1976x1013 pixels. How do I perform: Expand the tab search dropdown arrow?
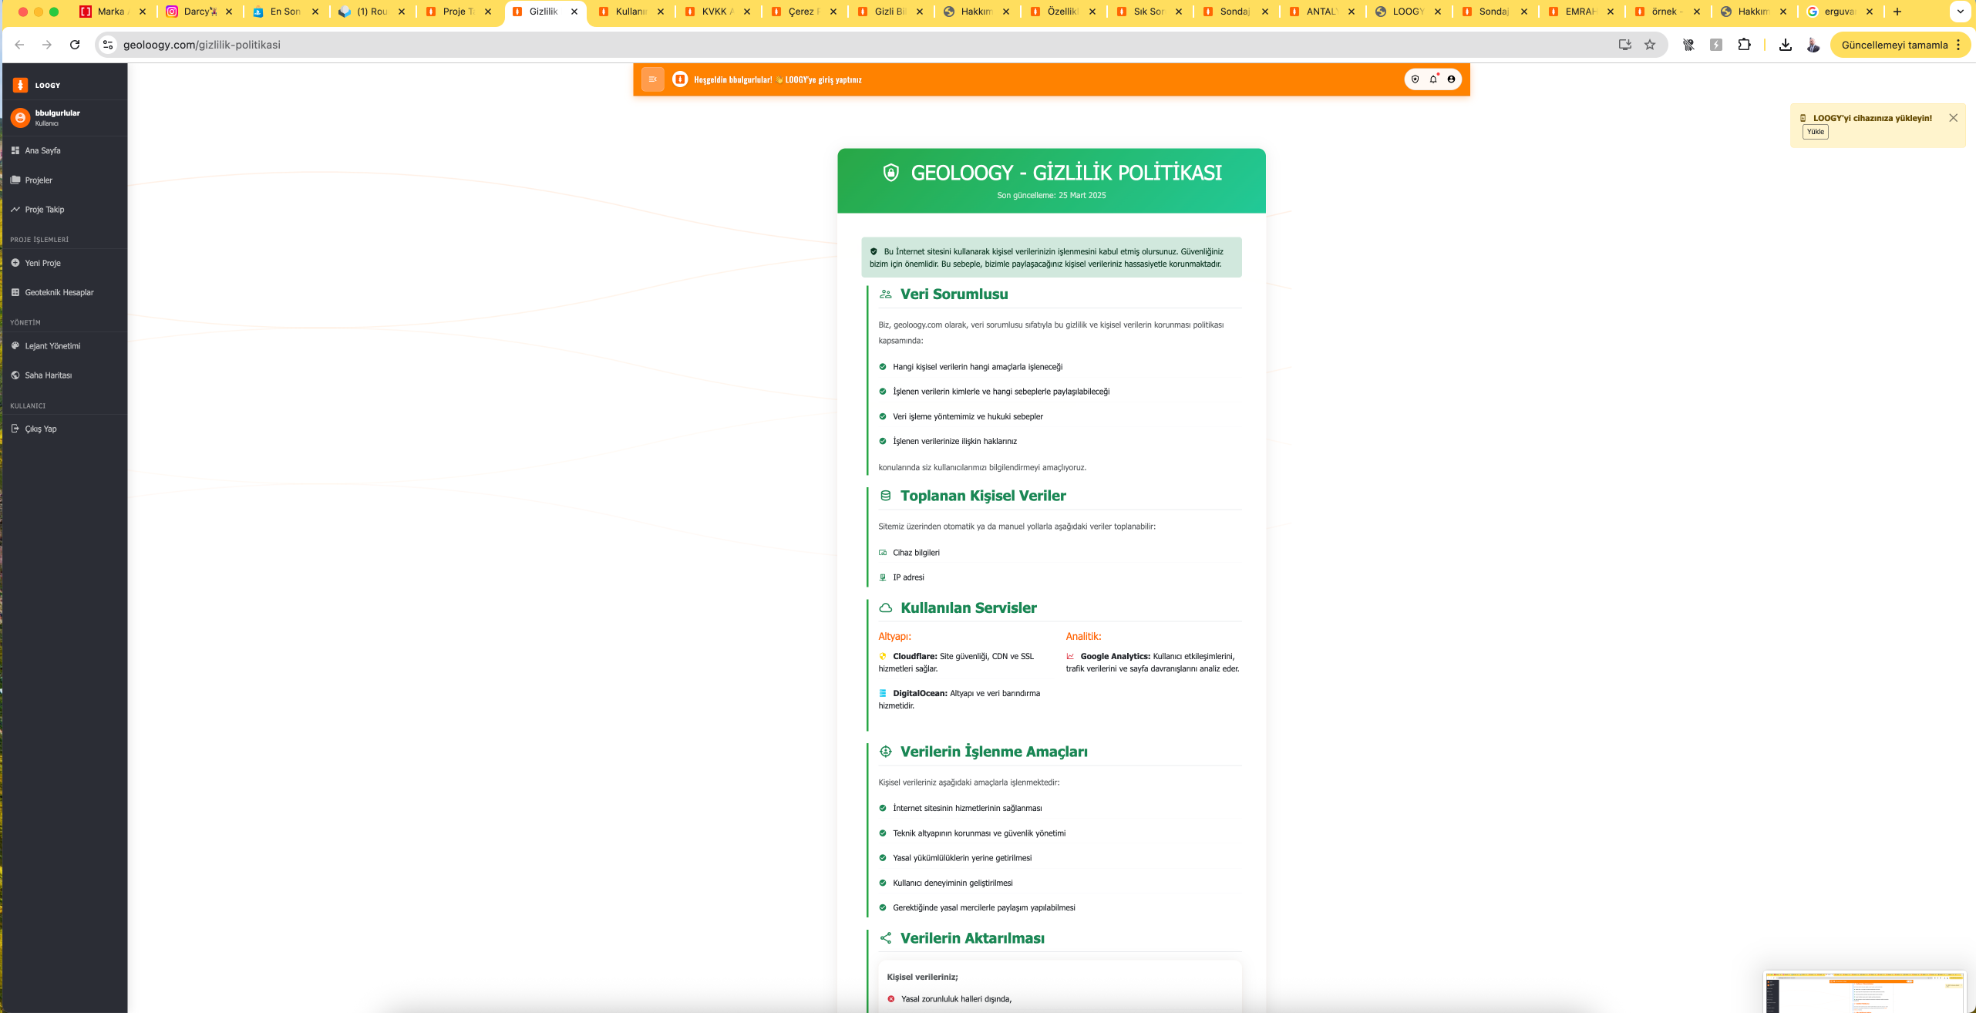[x=1960, y=12]
